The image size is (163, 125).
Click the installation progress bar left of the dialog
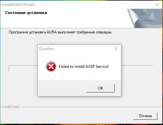[23, 69]
